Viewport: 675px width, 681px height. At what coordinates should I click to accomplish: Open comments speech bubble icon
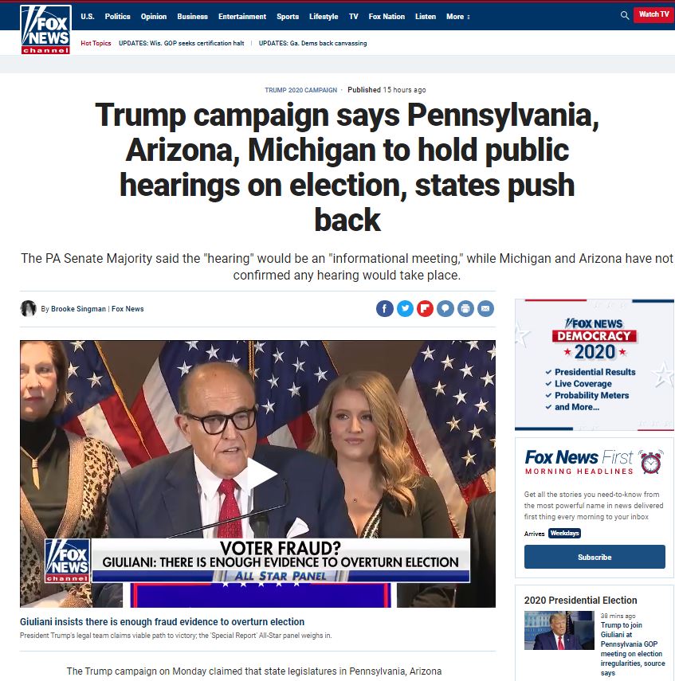(x=445, y=309)
